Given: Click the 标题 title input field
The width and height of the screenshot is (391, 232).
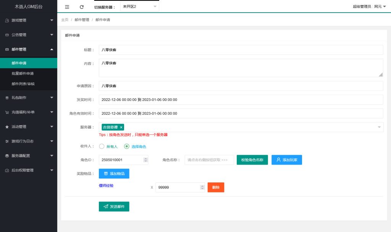Looking at the screenshot, I should [x=191, y=50].
